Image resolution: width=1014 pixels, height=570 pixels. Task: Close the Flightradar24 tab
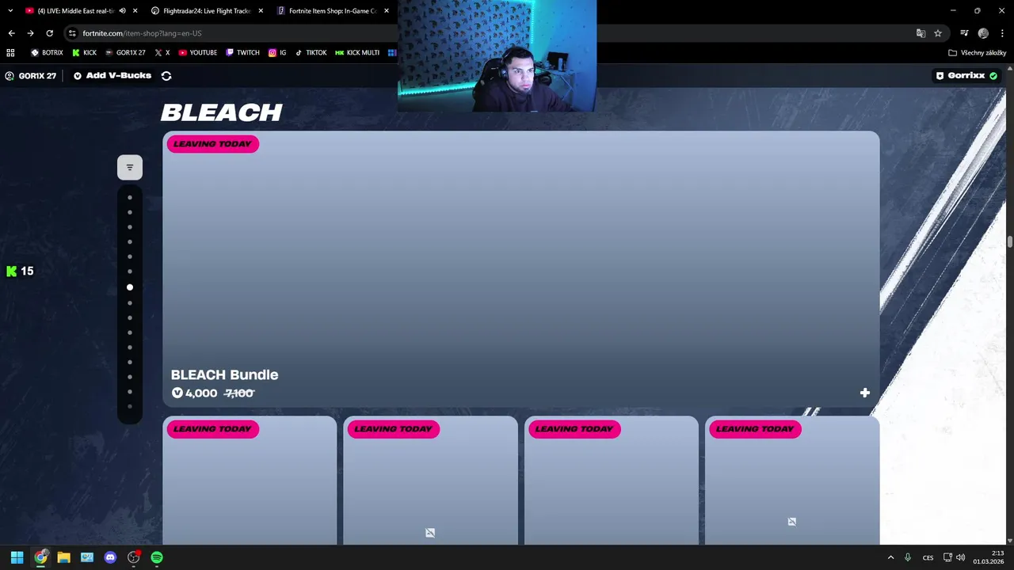pos(261,11)
